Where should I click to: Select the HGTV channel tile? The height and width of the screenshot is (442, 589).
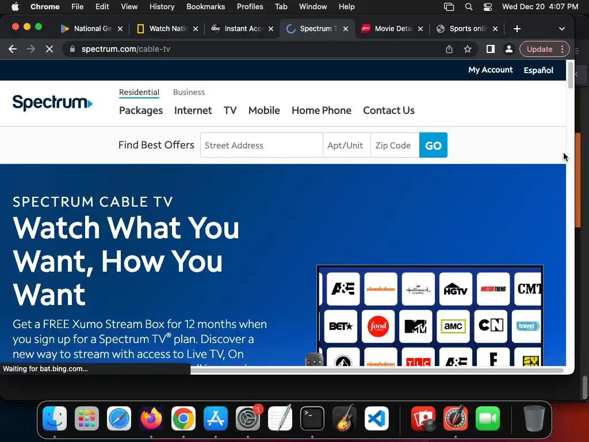456,289
